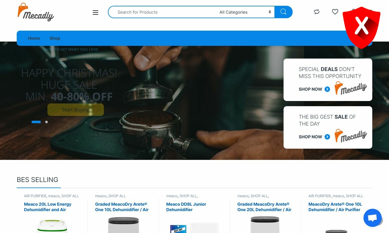Viewport: 389px width, 233px height.
Task: Select the first slider dot indicator
Action: coord(36,122)
